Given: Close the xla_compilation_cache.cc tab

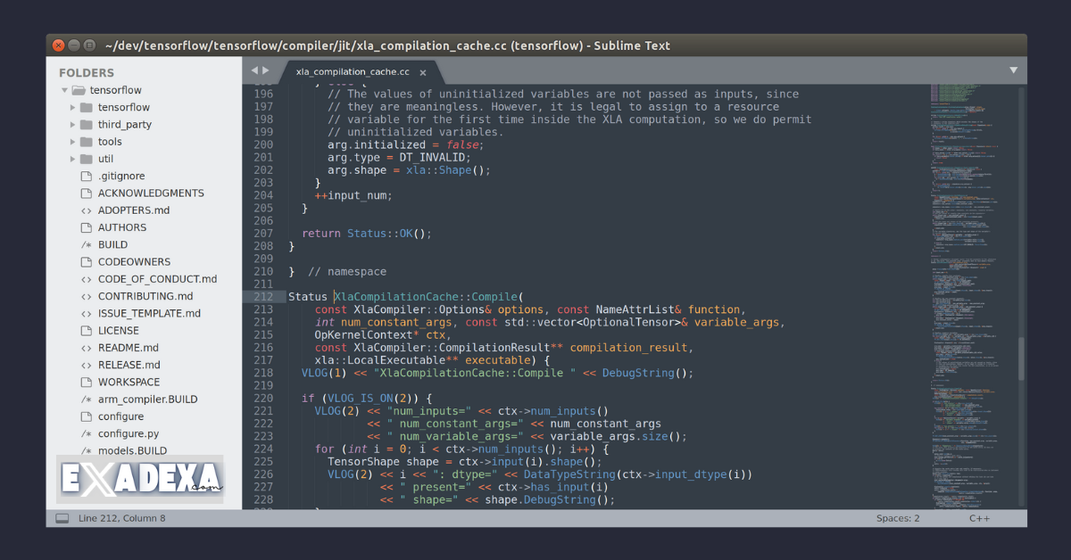Looking at the screenshot, I should [x=422, y=72].
